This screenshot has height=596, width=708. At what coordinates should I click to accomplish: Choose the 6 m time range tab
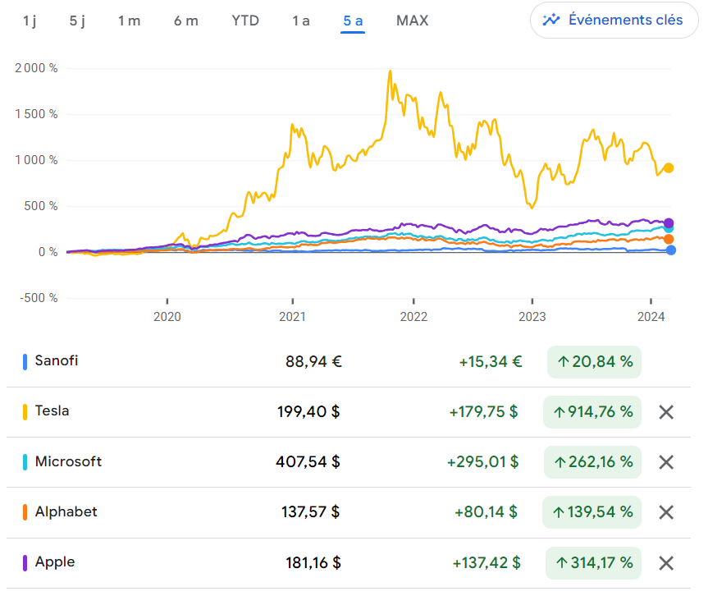(x=186, y=21)
